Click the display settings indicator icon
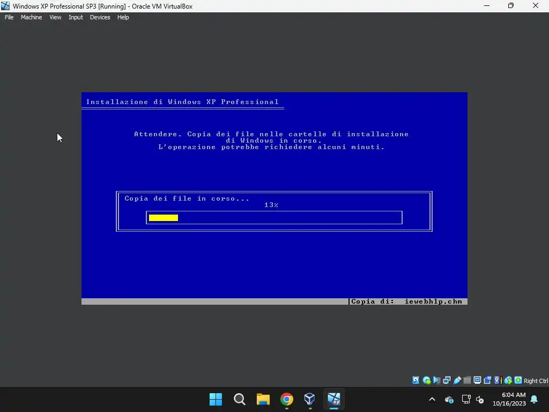549x412 pixels. (477, 380)
